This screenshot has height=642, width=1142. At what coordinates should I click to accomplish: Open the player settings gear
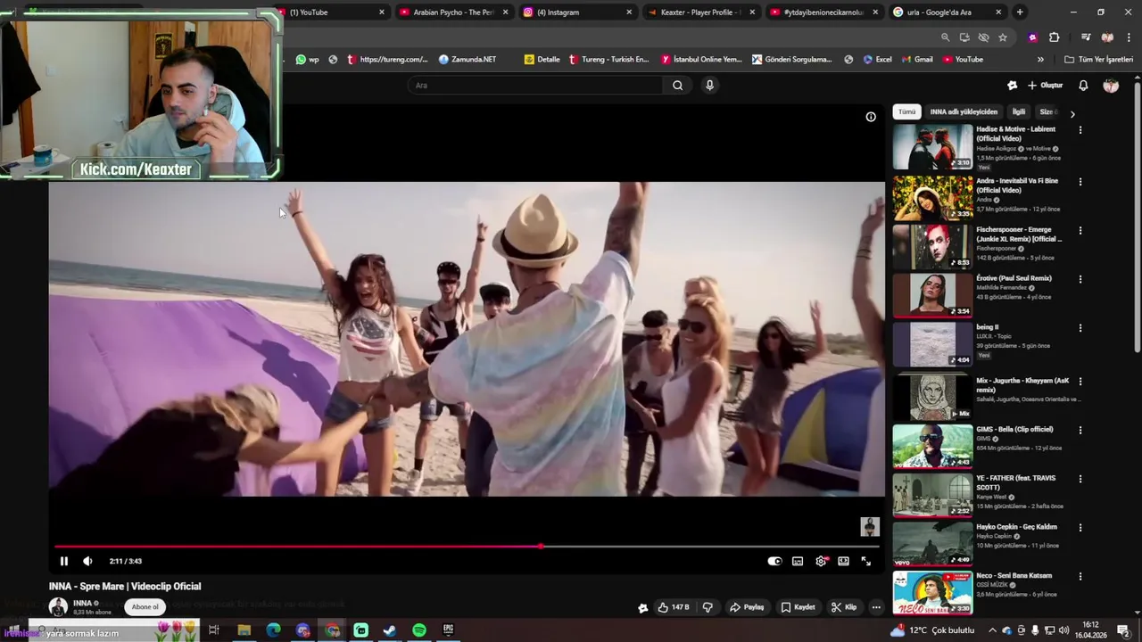[x=821, y=561]
